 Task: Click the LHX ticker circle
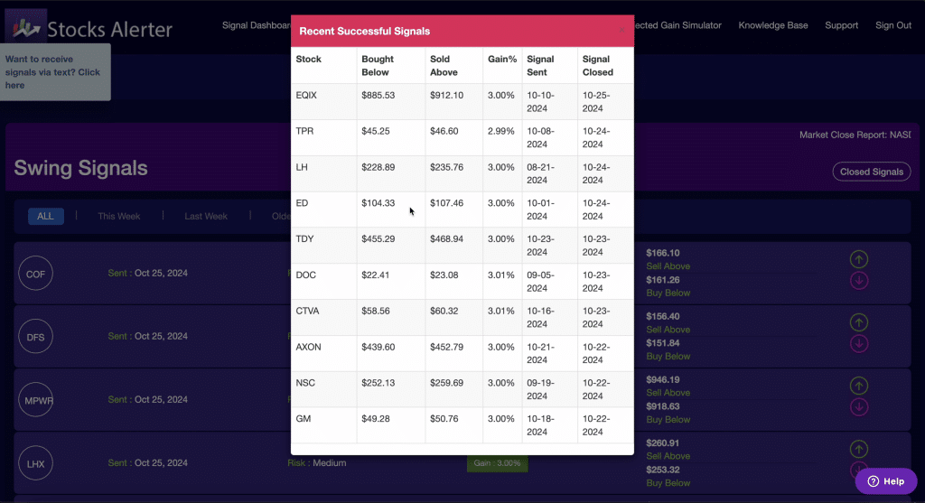click(x=35, y=463)
